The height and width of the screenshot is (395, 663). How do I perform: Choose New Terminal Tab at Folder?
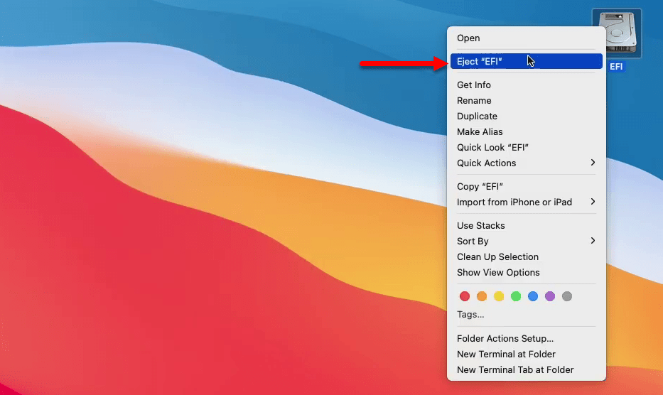click(x=527, y=370)
